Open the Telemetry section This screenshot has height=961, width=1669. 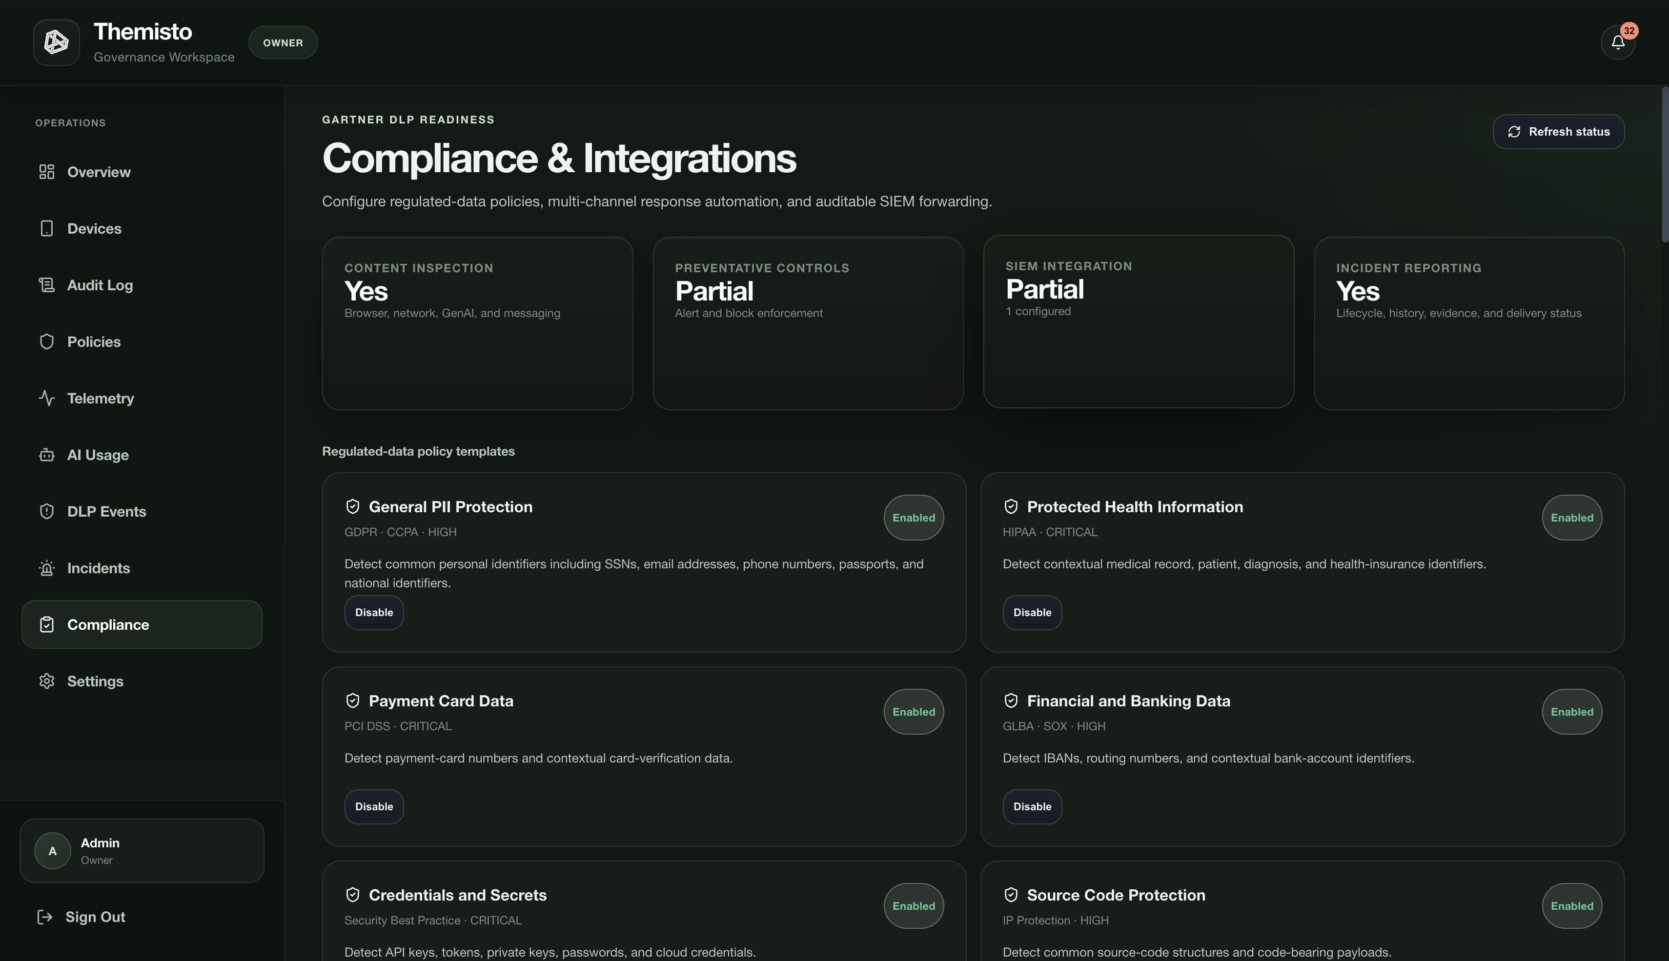point(142,398)
